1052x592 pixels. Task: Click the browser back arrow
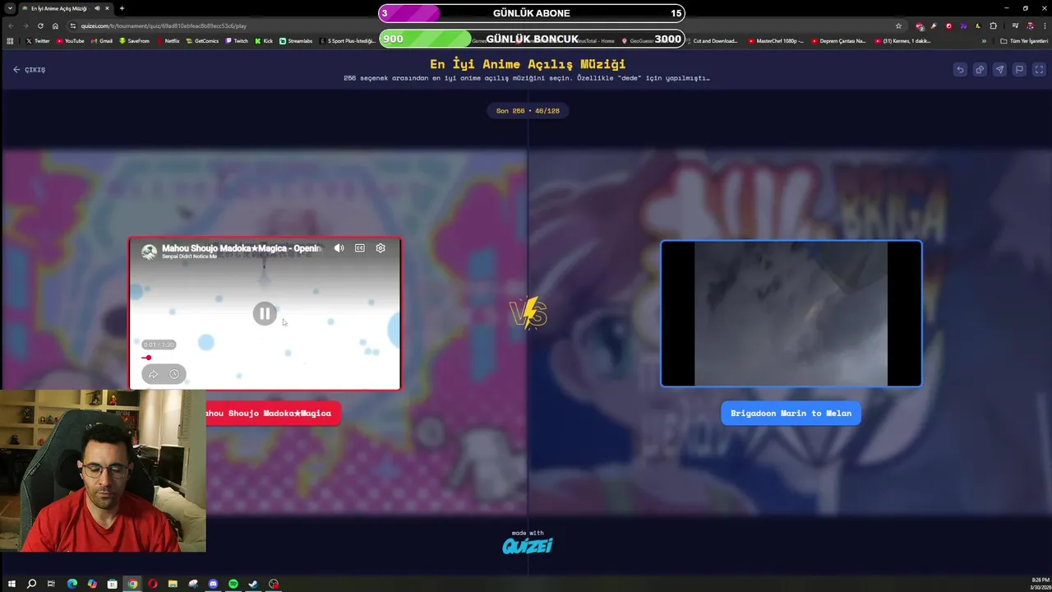pos(11,25)
